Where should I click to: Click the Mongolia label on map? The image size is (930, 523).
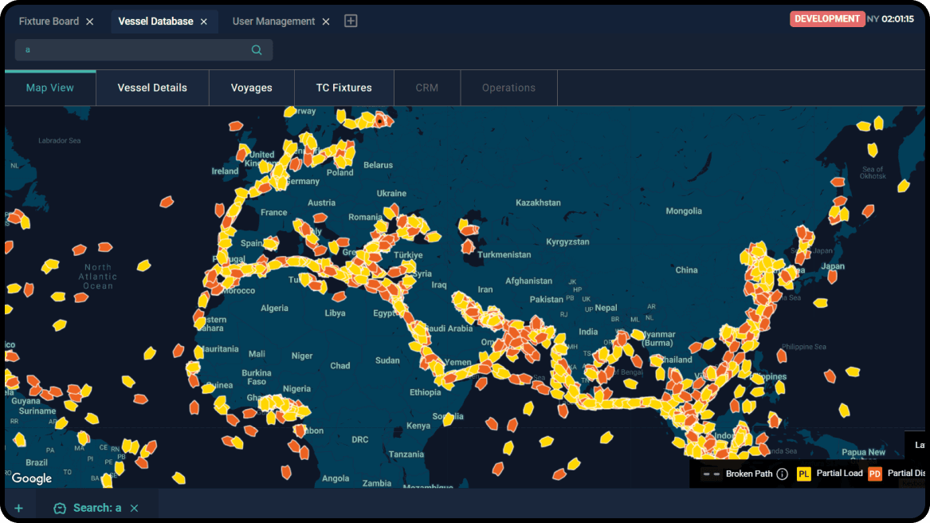(683, 211)
